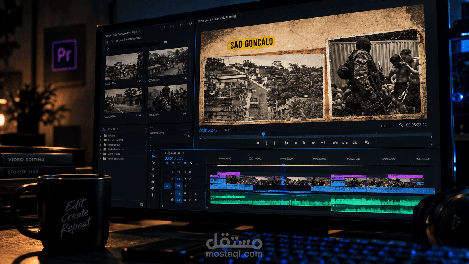Open the zoom level dropdown beside timecode

click(x=231, y=130)
